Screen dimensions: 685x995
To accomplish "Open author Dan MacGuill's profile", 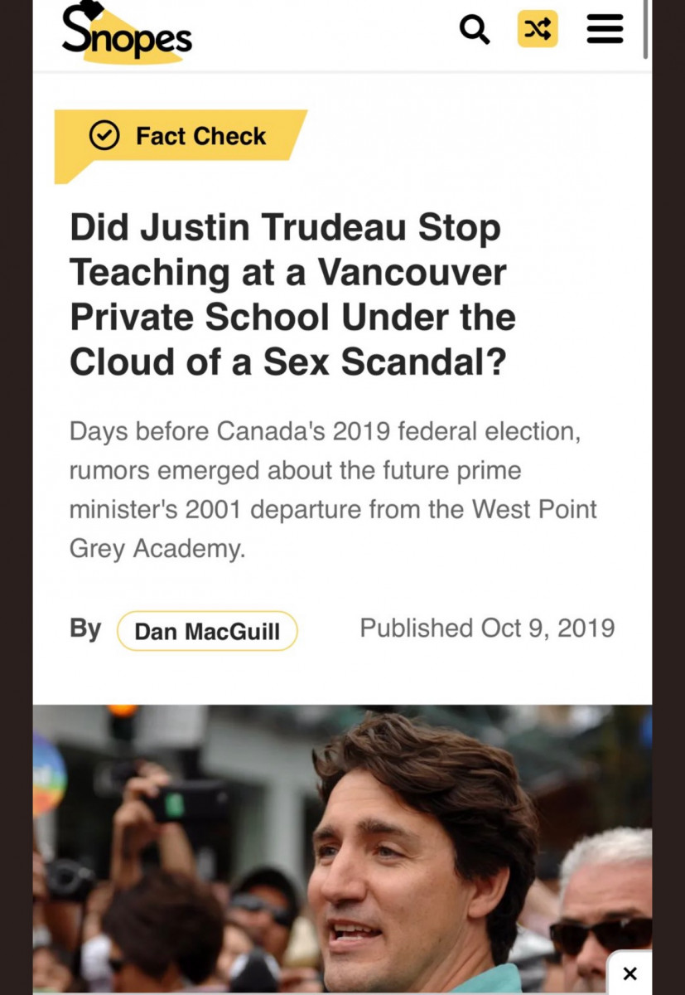I will 207,631.
